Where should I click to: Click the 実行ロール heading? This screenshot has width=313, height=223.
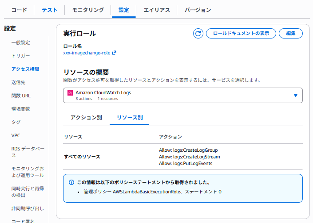[x=79, y=34]
